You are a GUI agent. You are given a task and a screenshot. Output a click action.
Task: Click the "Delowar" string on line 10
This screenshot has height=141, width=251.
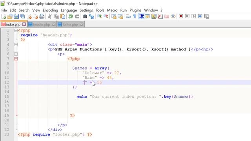tap(93, 73)
